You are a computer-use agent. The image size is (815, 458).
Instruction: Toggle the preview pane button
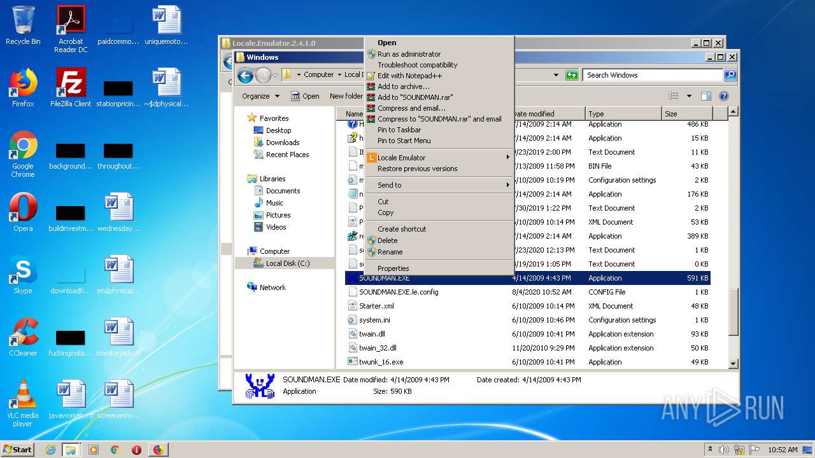[x=705, y=96]
